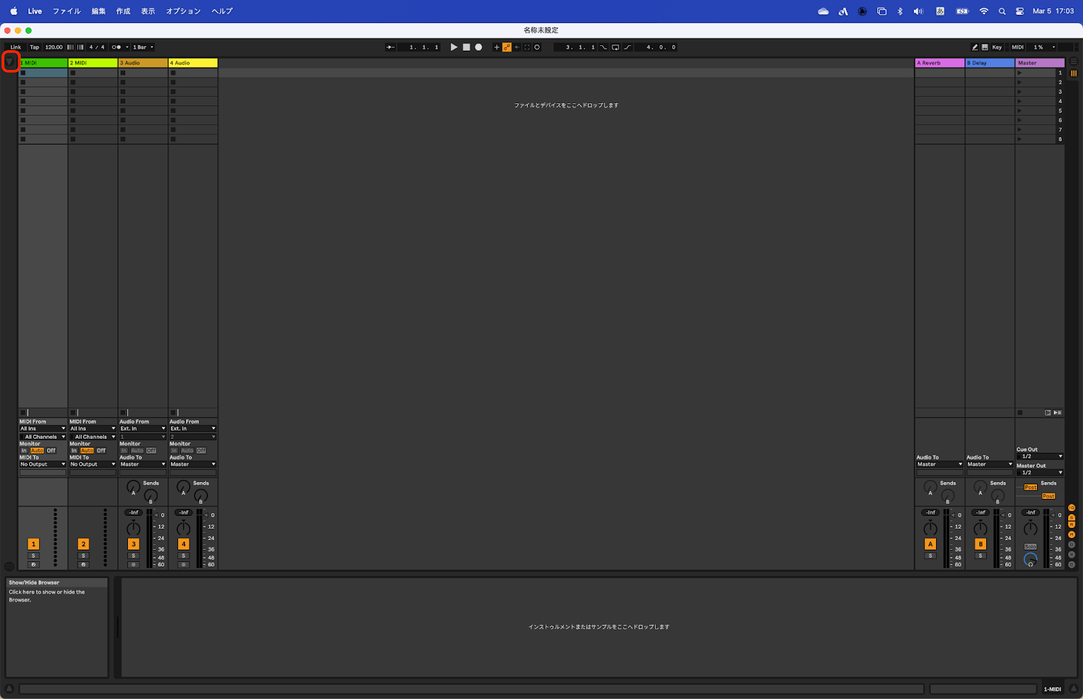The width and height of the screenshot is (1083, 699).
Task: Toggle the browser show/hide triangle
Action: (x=9, y=62)
